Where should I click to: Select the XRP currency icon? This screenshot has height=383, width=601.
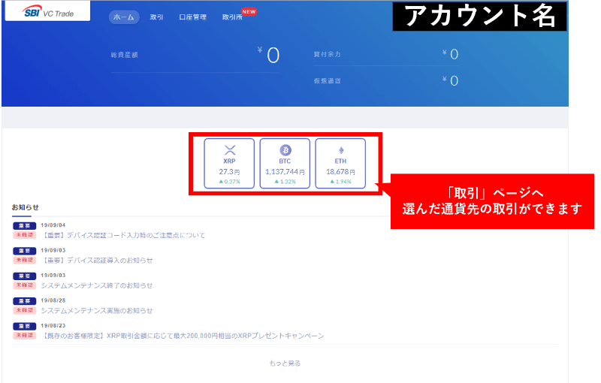coord(230,150)
